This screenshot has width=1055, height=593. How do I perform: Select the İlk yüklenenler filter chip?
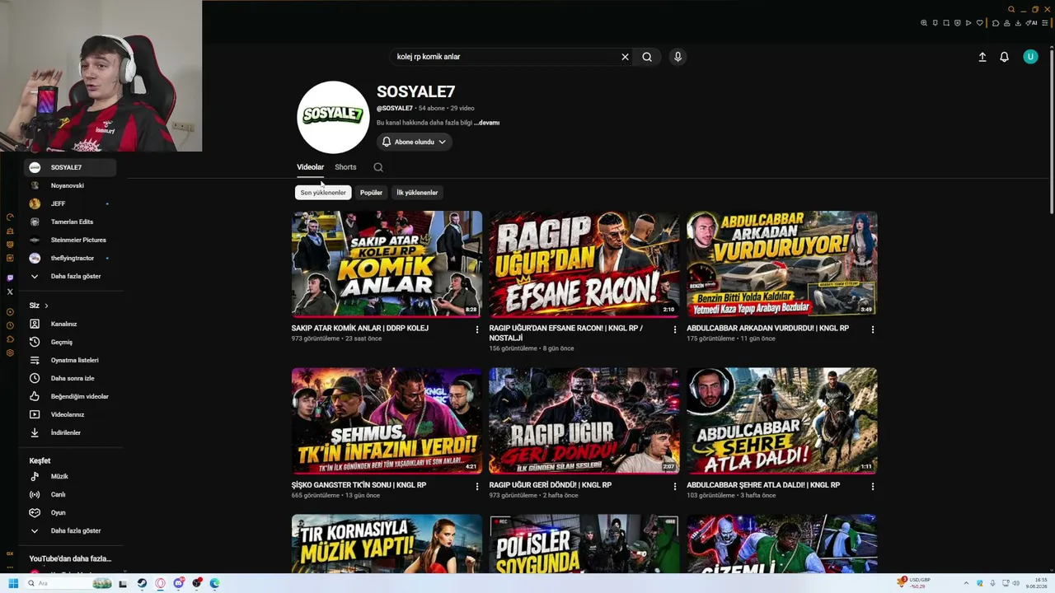pyautogui.click(x=417, y=193)
